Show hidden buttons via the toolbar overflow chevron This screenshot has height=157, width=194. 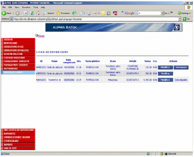(x=122, y=12)
